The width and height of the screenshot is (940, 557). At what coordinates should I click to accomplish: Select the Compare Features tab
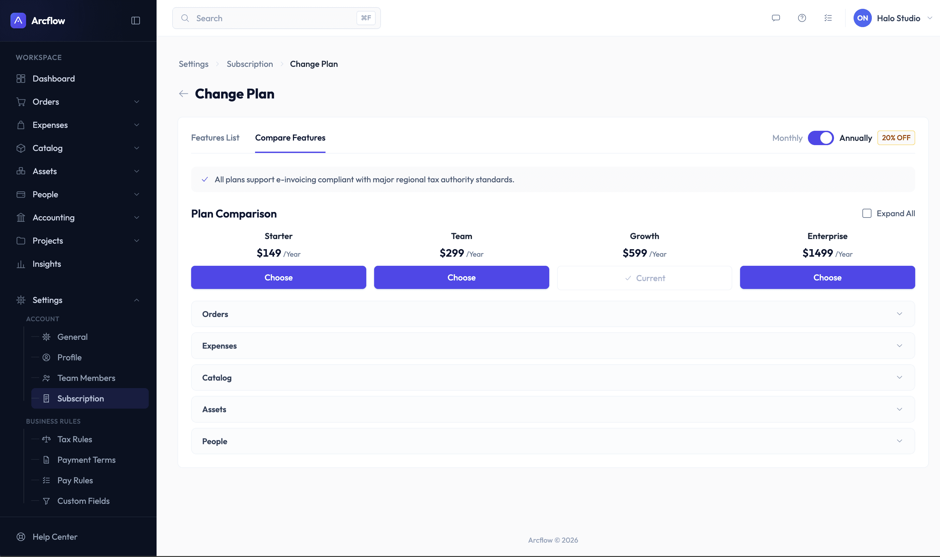click(290, 138)
